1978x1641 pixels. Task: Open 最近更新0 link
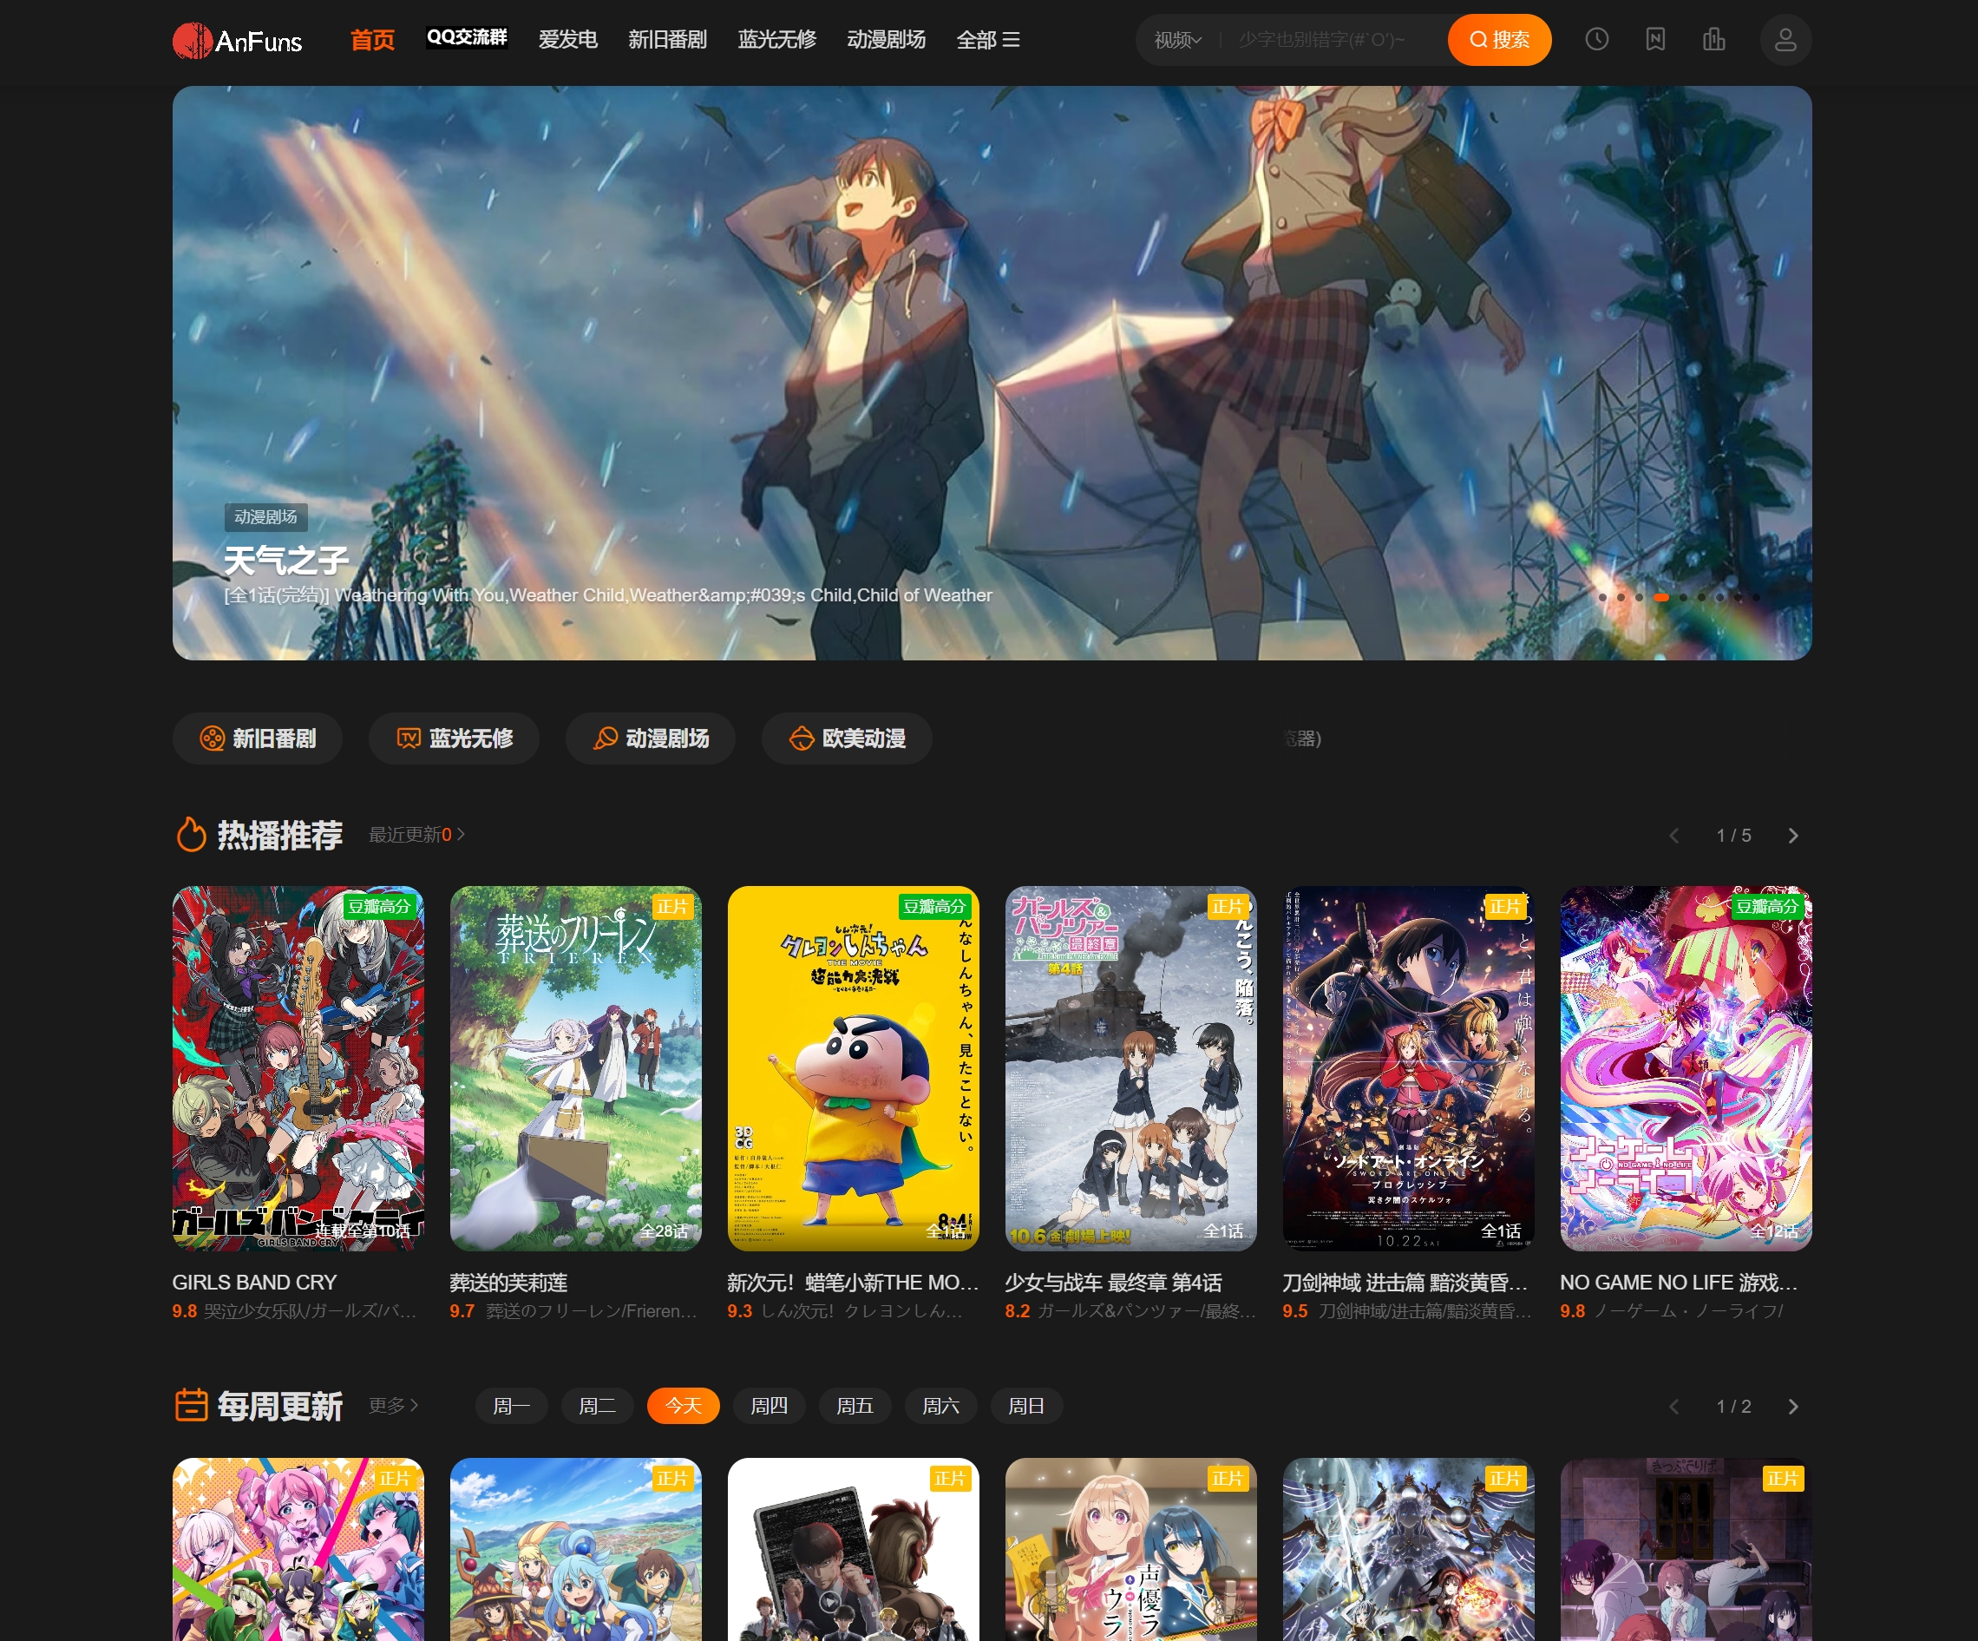tap(416, 835)
